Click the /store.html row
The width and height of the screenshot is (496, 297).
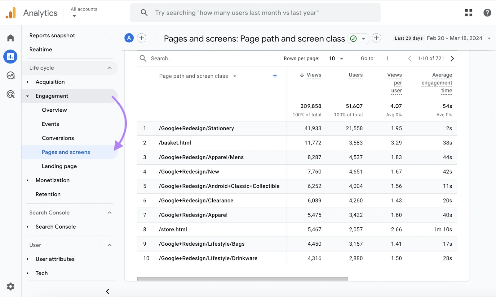(297, 230)
